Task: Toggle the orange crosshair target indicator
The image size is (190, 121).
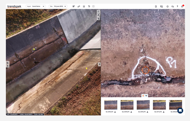Action: 143,96
